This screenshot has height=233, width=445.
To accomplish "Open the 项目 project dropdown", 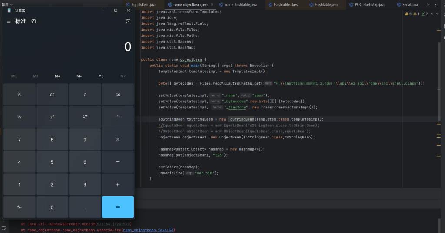I will [6, 4].
